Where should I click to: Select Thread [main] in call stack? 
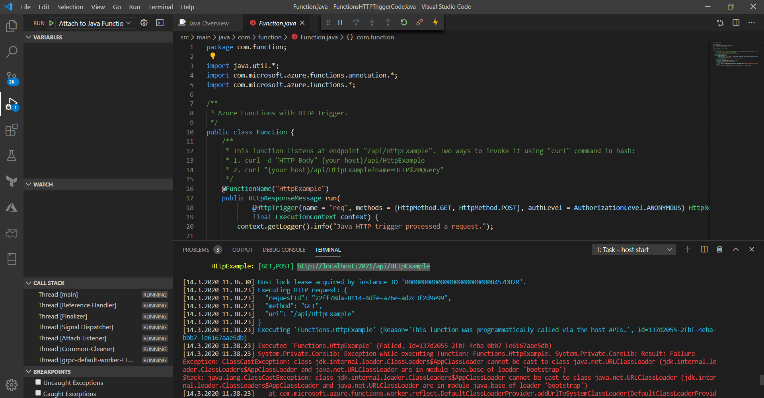click(98, 294)
